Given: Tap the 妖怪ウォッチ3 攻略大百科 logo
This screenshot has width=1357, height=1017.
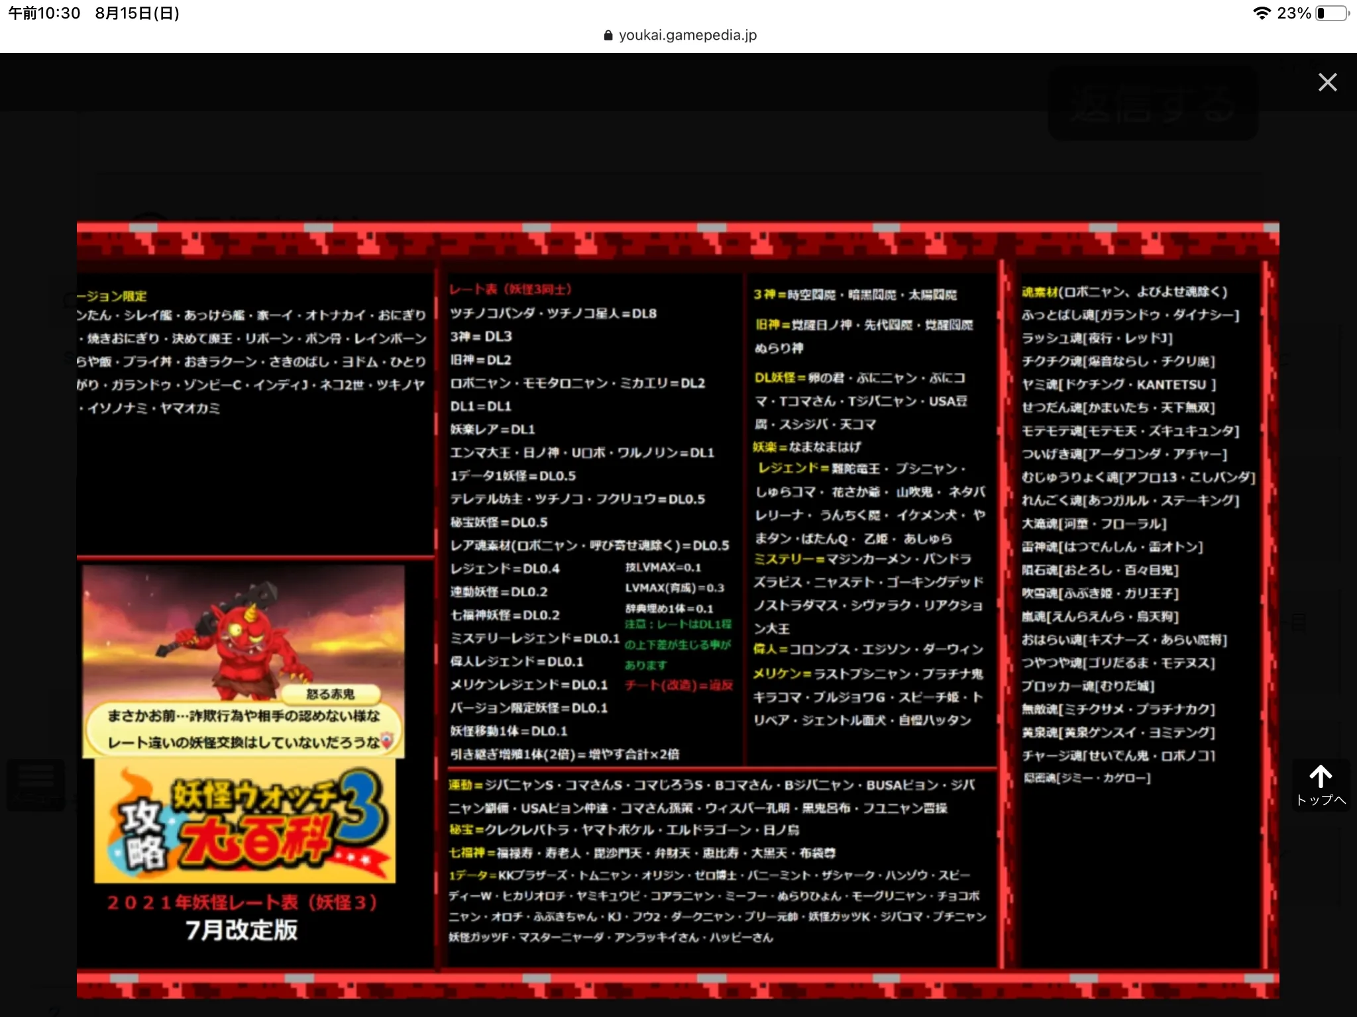Looking at the screenshot, I should (244, 821).
